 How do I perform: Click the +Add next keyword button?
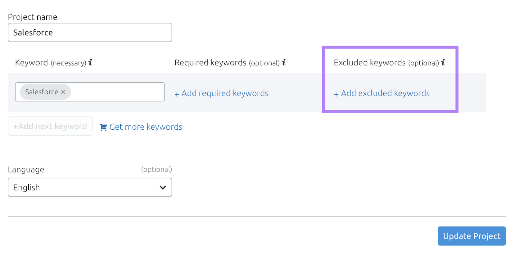pos(50,126)
